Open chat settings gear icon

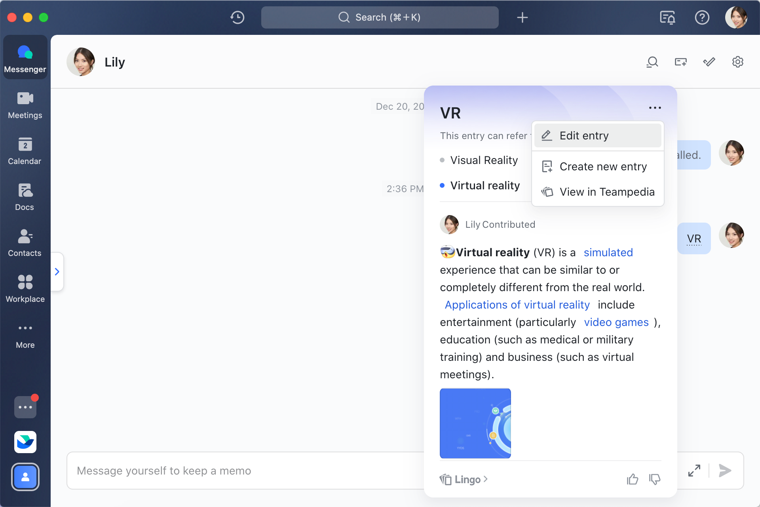tap(737, 62)
